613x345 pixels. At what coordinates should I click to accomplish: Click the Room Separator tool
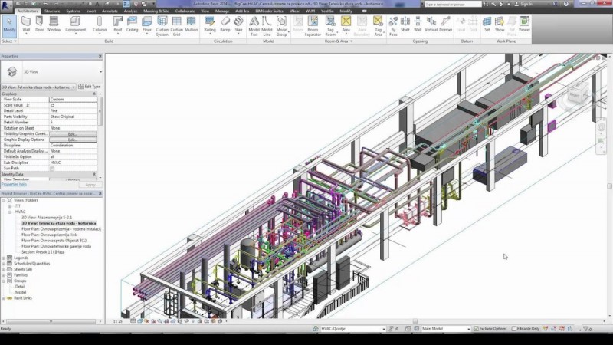coord(313,26)
